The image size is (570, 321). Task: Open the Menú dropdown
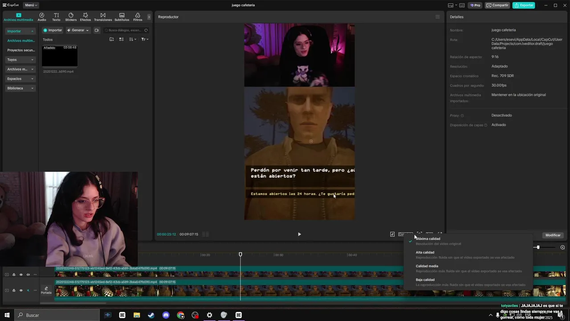tap(31, 5)
